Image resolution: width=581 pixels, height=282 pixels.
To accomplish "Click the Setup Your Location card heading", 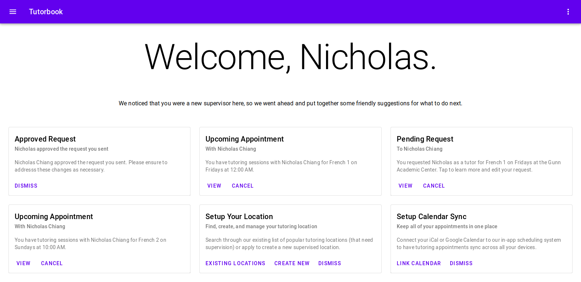I will [239, 217].
